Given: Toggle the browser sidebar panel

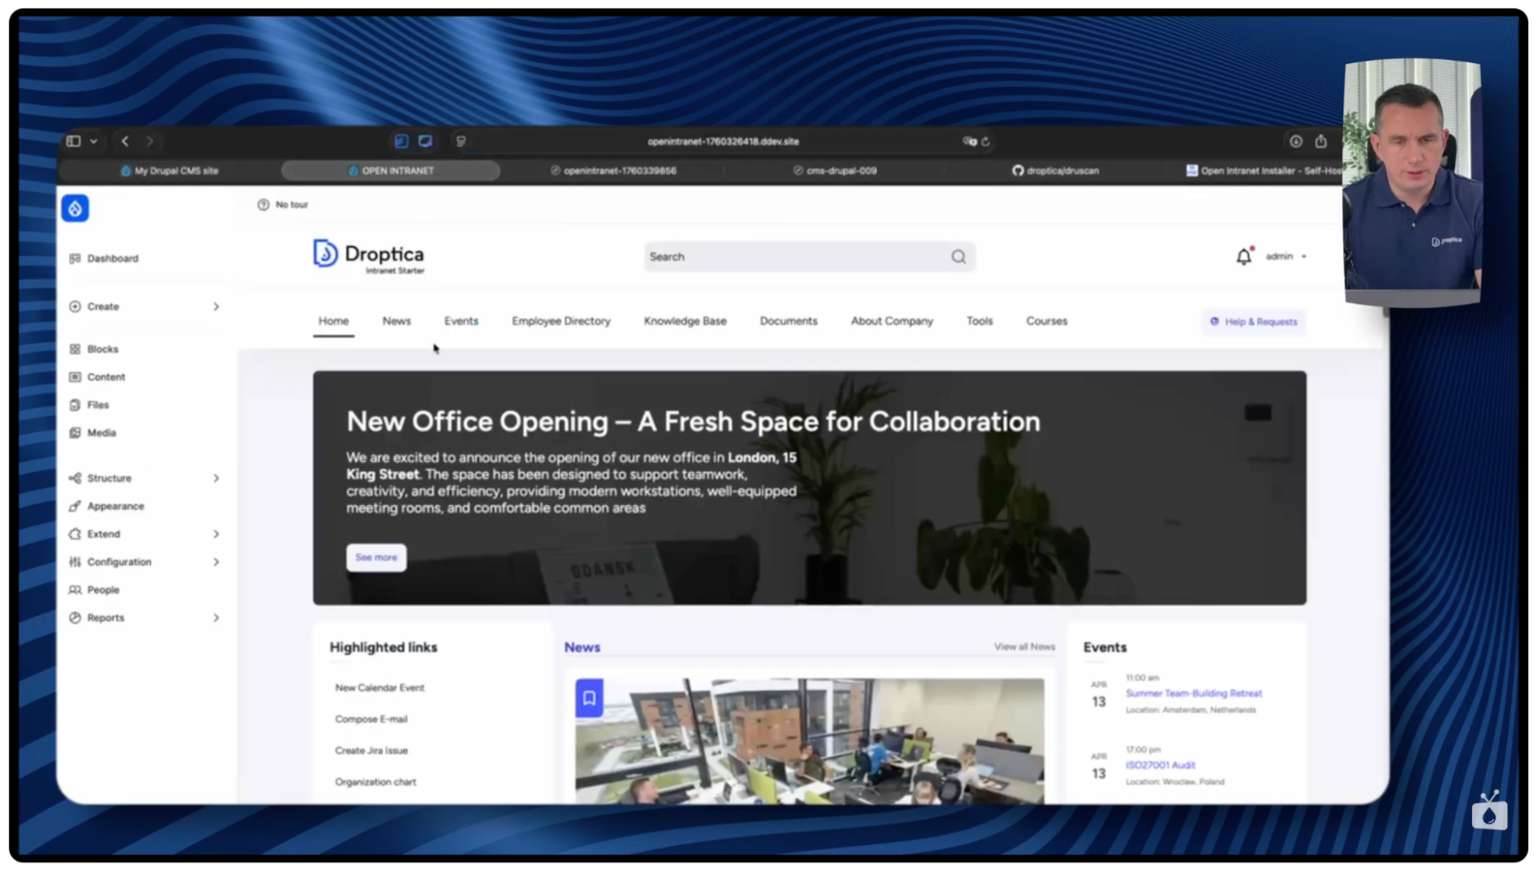Looking at the screenshot, I should pos(73,141).
